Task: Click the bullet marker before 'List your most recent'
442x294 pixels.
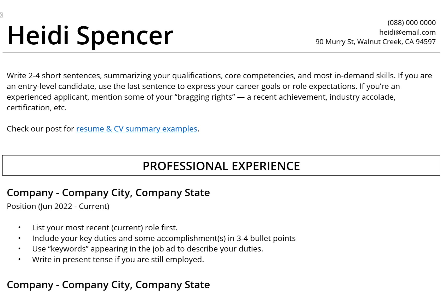Action: tap(20, 228)
